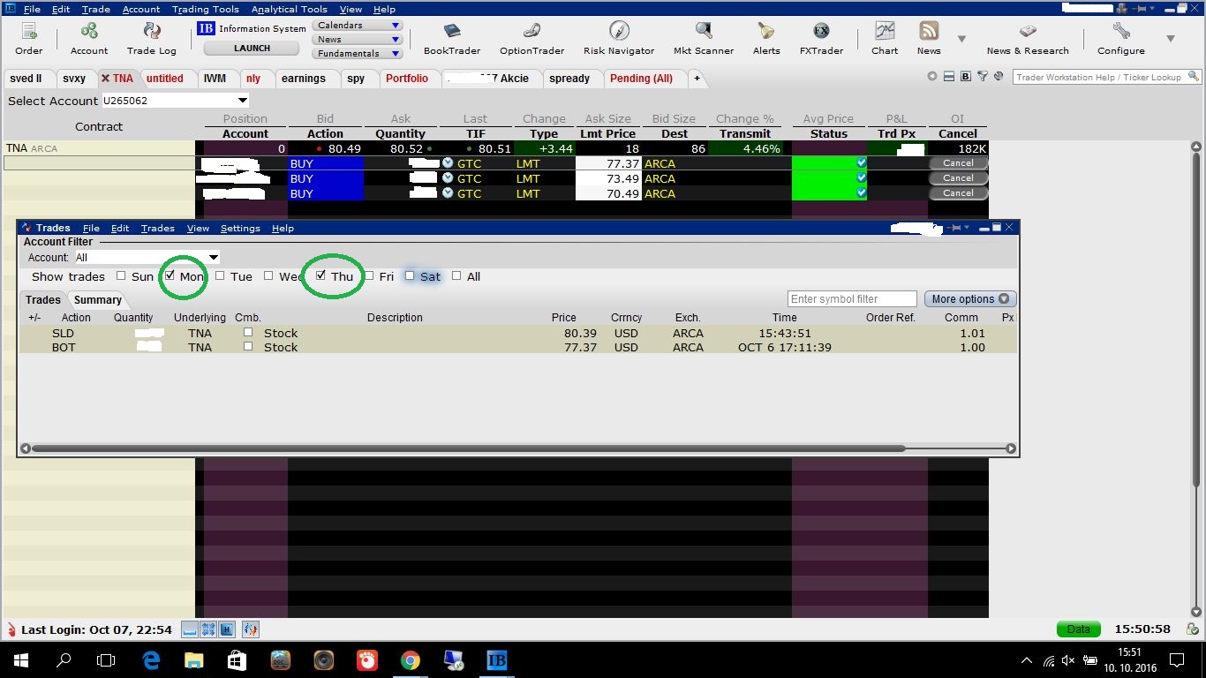Image resolution: width=1206 pixels, height=678 pixels.
Task: Toggle Cmb. checkbox on the SLD row
Action: pos(248,332)
